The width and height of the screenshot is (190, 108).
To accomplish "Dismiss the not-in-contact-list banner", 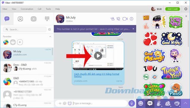I will point(133,29).
